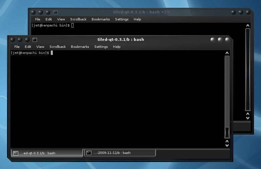
Task: Switch to the ...ed-qt-0.3.1/b : bash tab
Action: [47, 153]
